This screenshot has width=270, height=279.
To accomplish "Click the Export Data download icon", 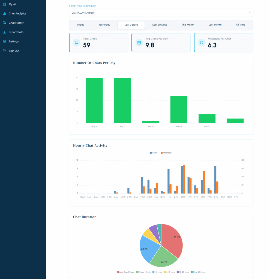I will pos(4,32).
